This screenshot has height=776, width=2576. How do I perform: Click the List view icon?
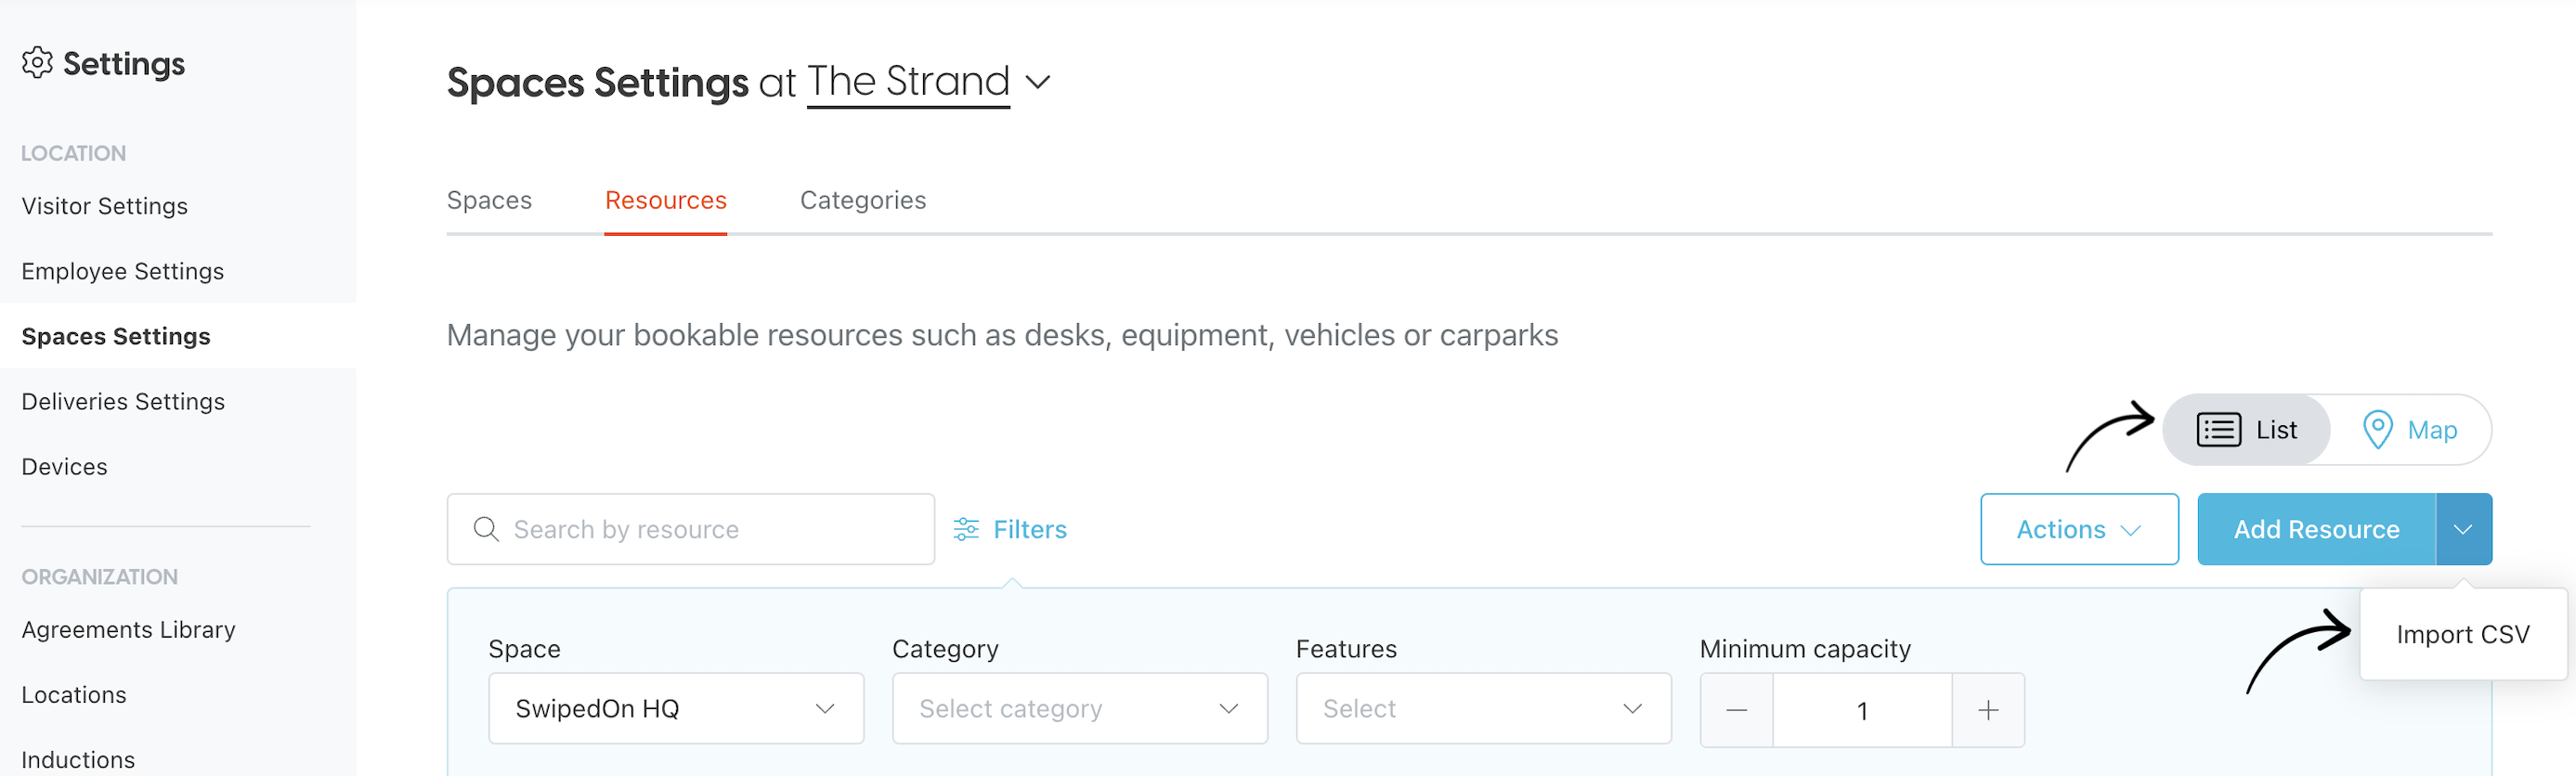(2218, 430)
